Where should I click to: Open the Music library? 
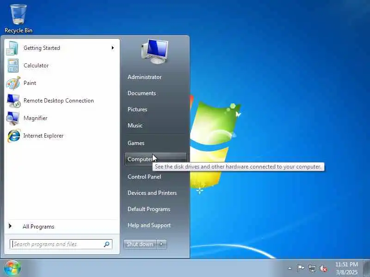(135, 126)
